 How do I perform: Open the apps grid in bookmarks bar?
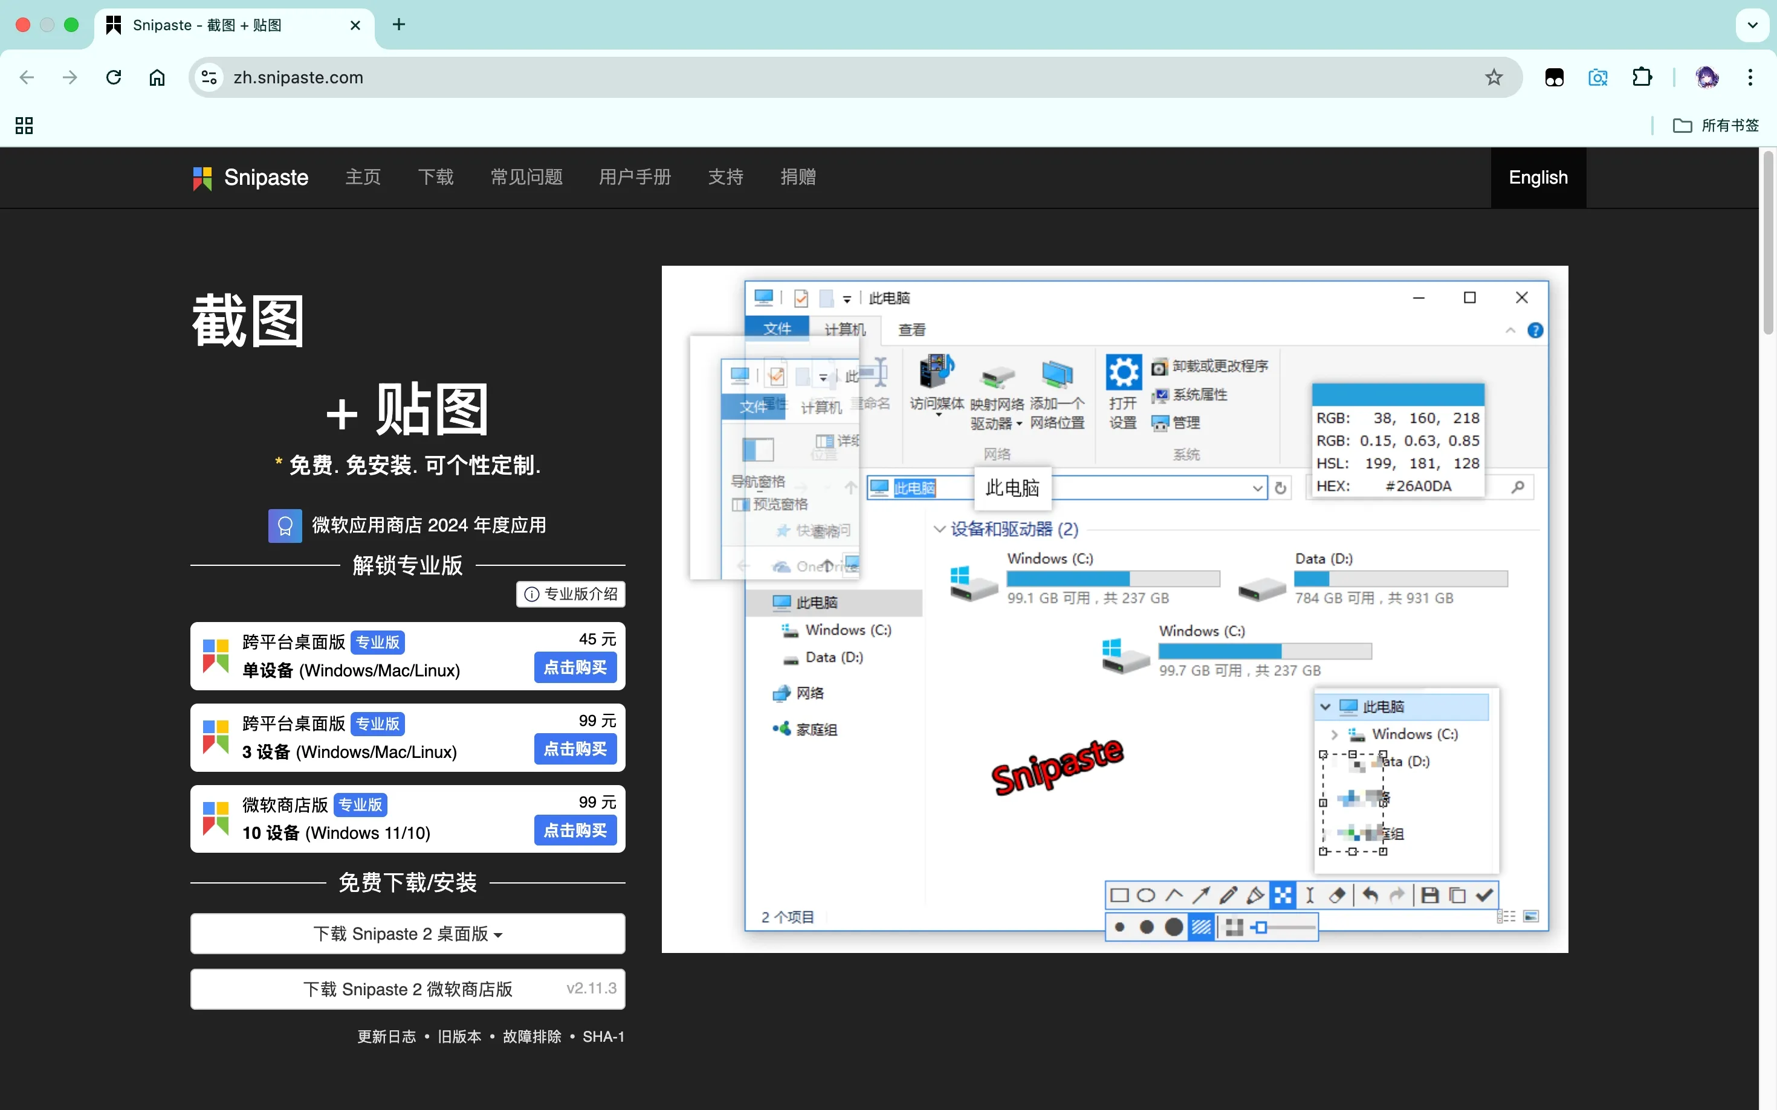click(24, 126)
